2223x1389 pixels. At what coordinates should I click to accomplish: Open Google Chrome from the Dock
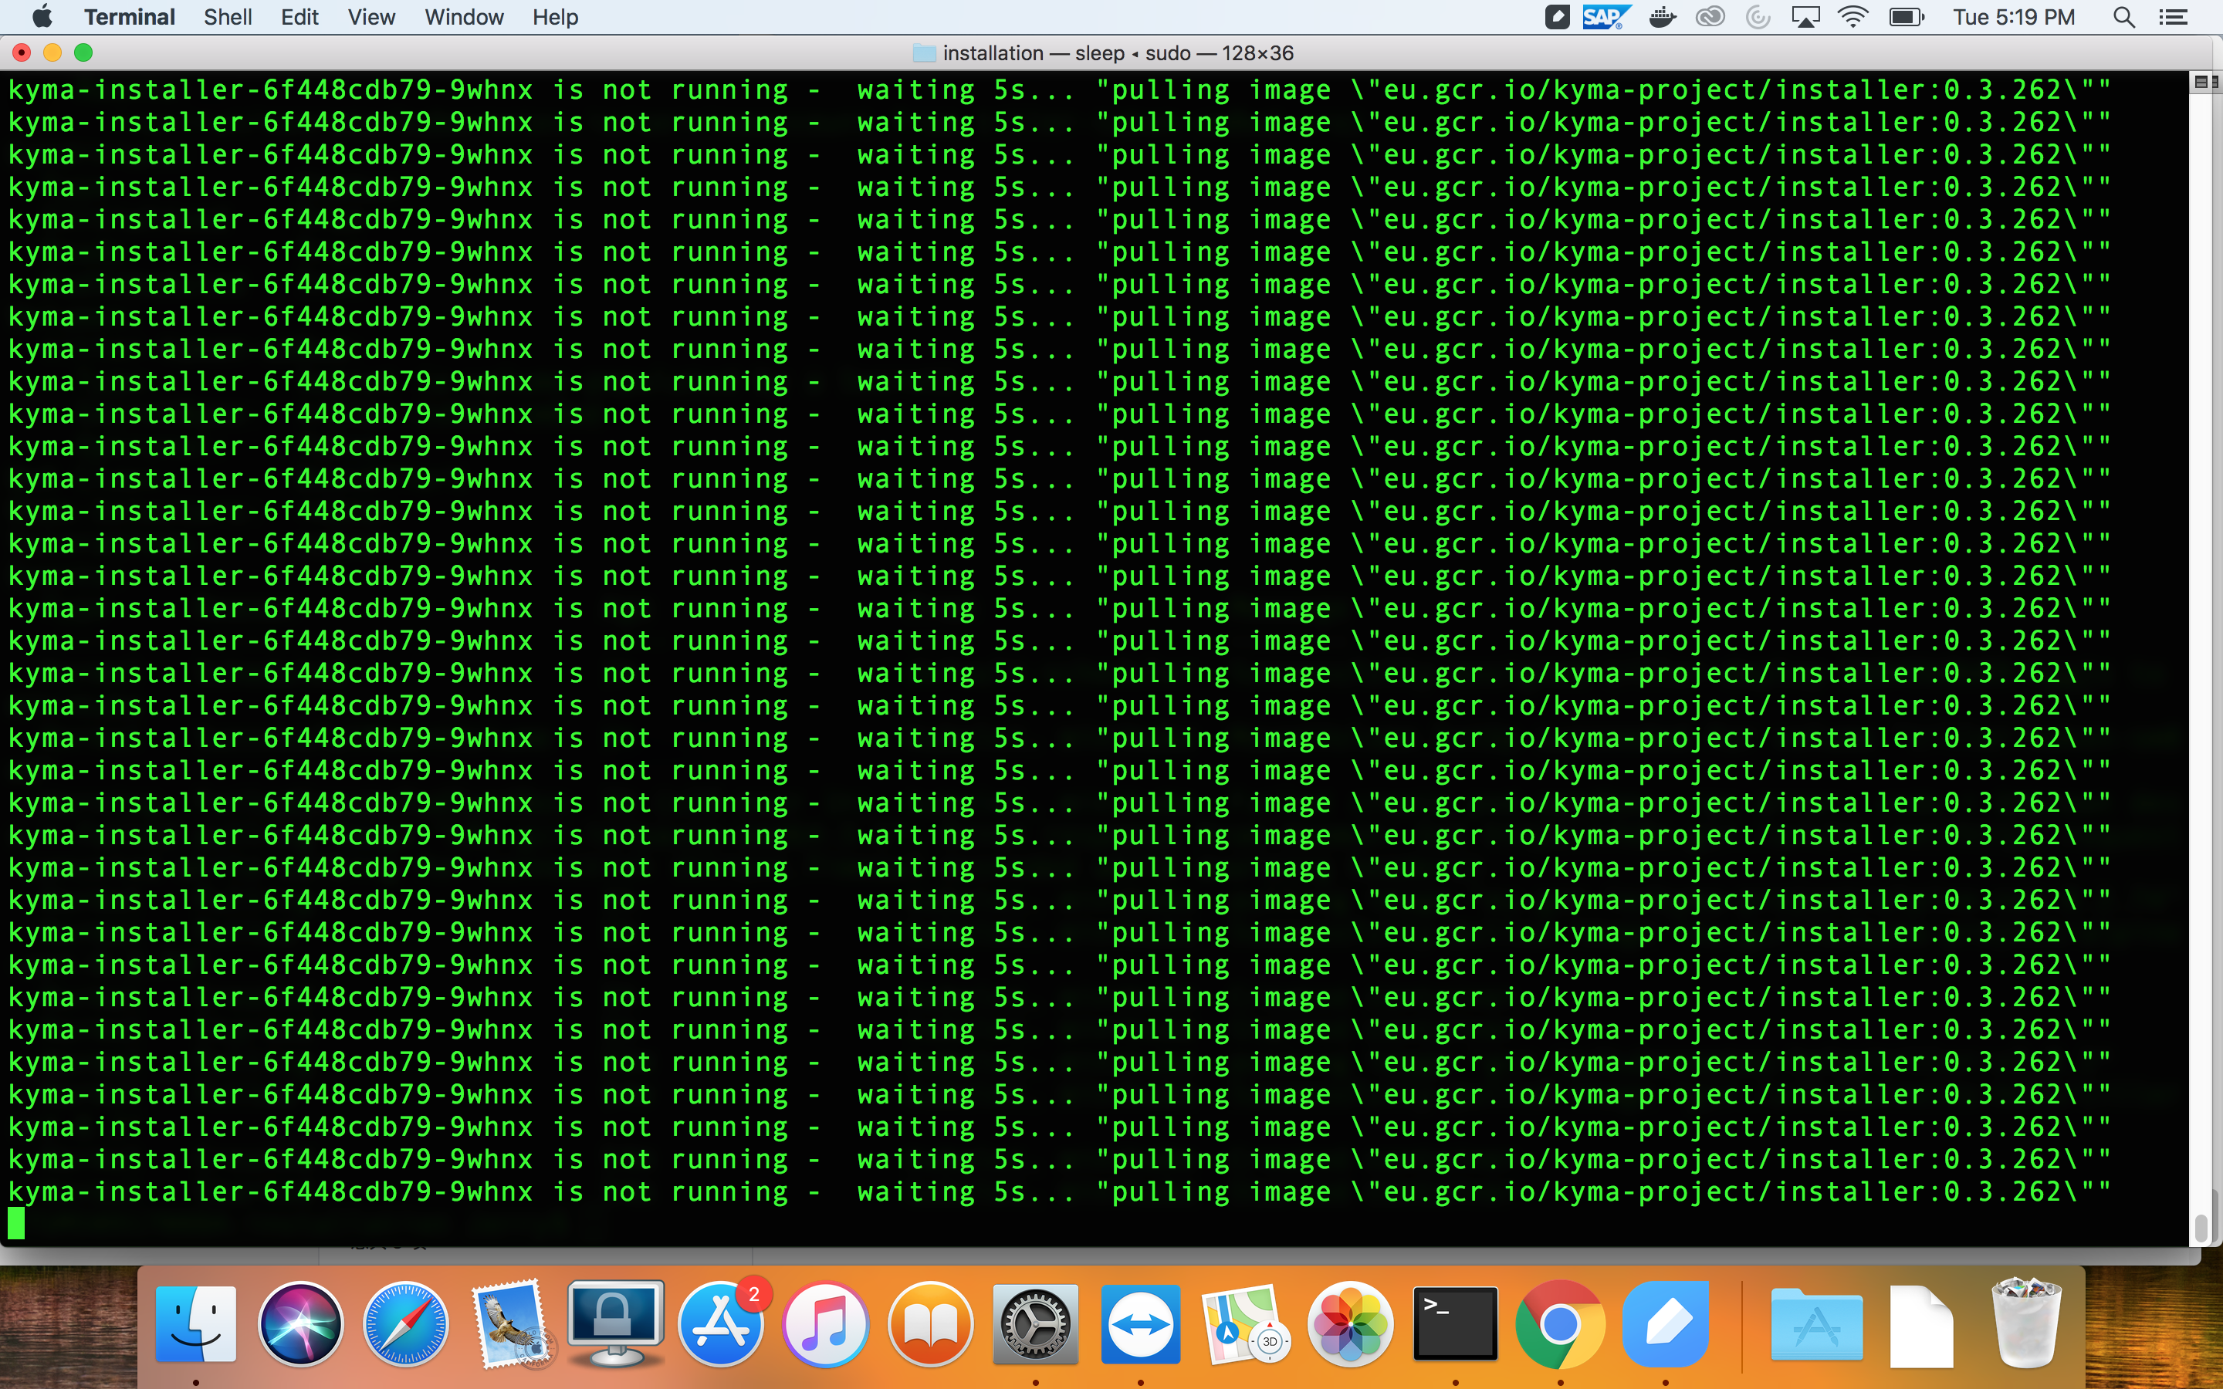(x=1562, y=1325)
